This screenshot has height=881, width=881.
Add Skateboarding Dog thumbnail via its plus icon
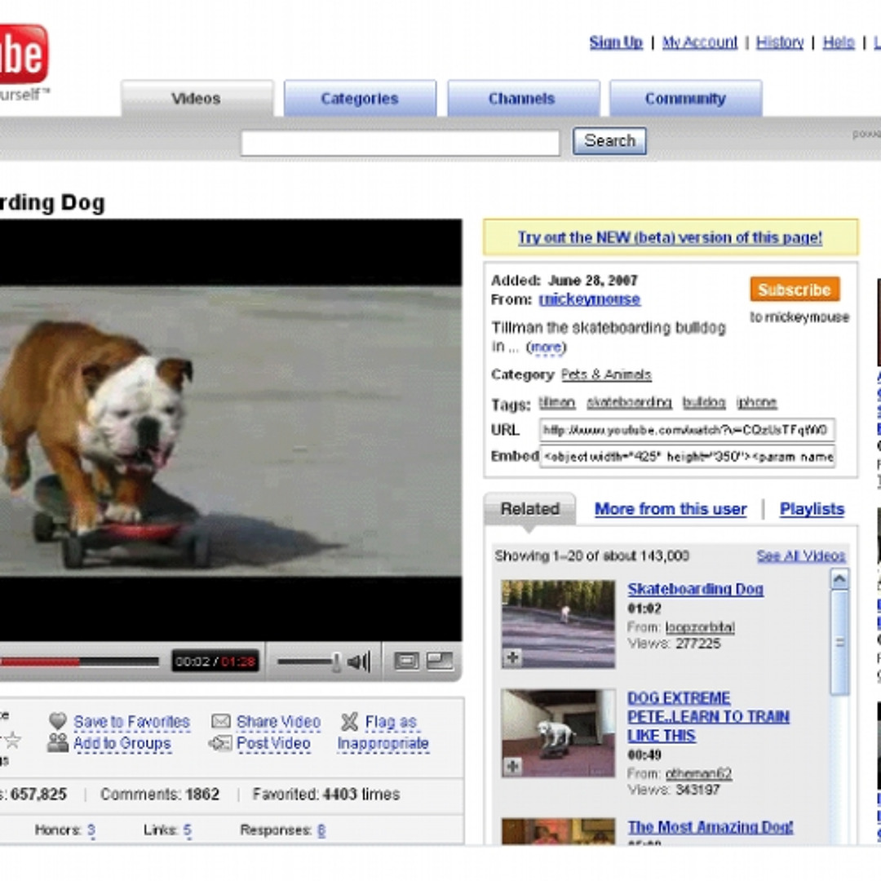click(x=511, y=657)
